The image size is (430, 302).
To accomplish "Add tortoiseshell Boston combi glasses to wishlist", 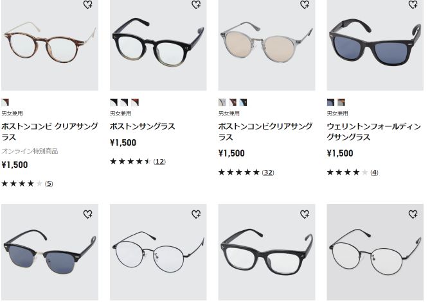I will point(88,4).
